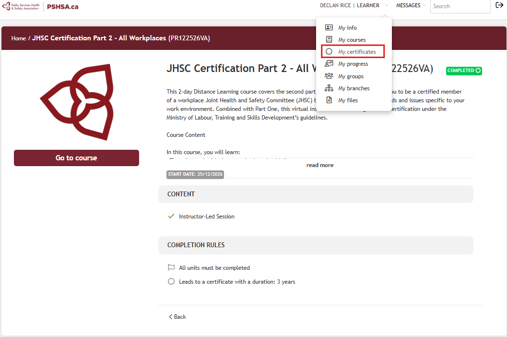Screen dimensions: 507x337
Task: Click Home in the breadcrumb
Action: [x=18, y=38]
